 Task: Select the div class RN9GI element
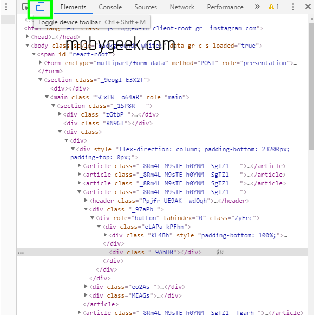[108, 123]
